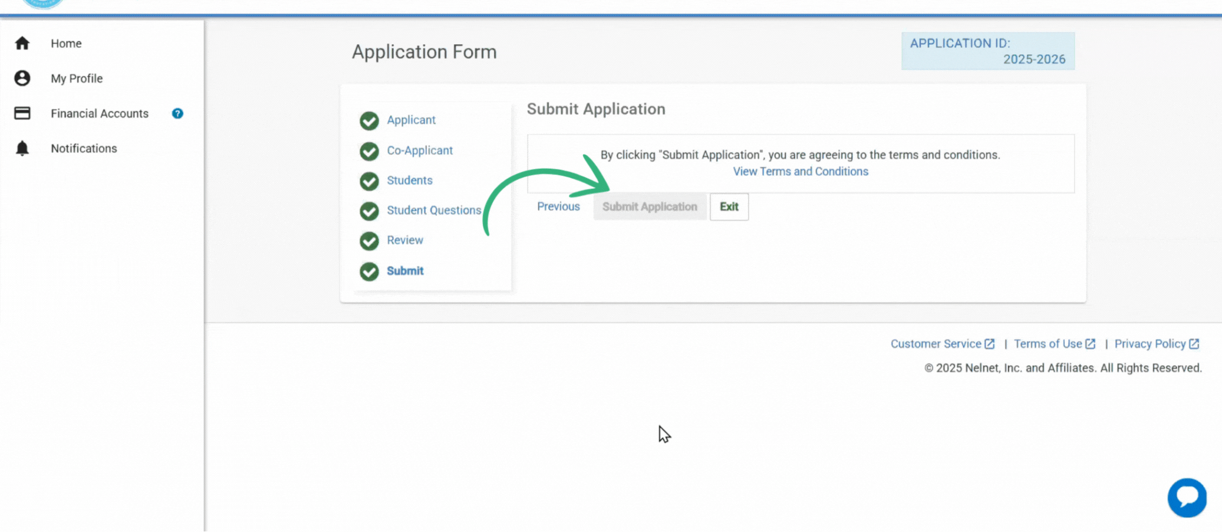Go back using the Previous link
The image size is (1222, 532).
558,206
